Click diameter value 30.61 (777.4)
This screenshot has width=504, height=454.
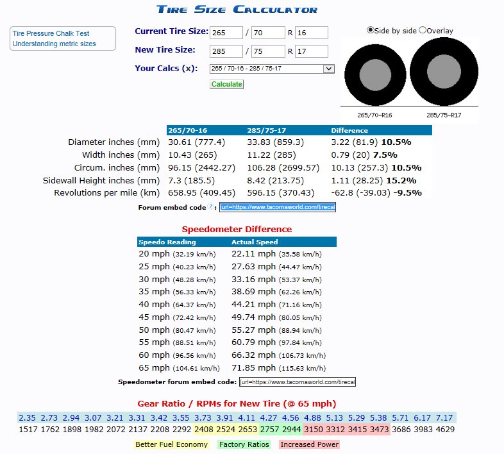click(196, 142)
